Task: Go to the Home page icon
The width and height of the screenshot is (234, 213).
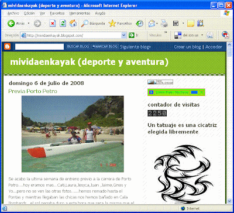Action: (73, 23)
